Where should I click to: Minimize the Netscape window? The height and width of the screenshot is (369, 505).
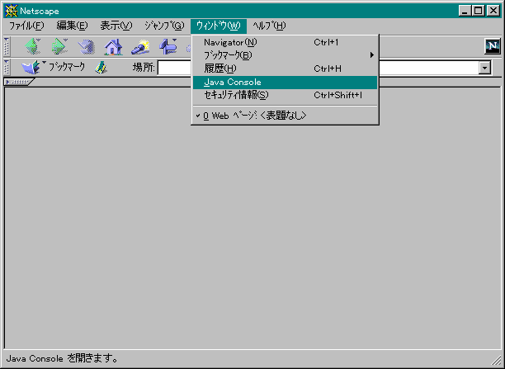click(465, 12)
